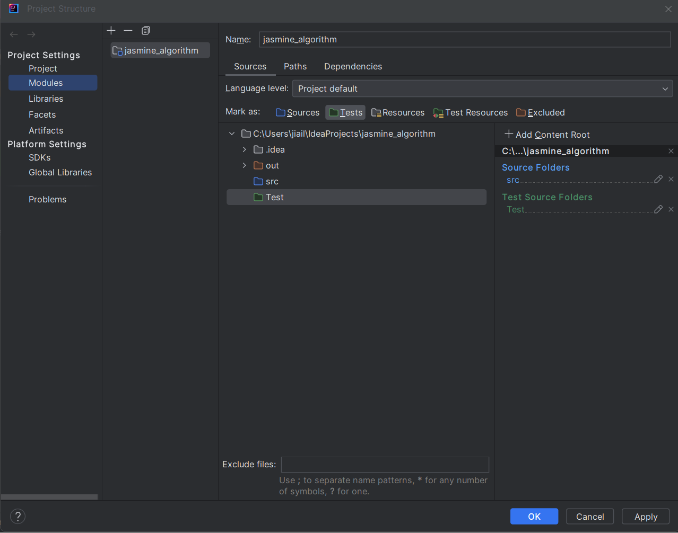Open the Modules settings page

[53, 83]
